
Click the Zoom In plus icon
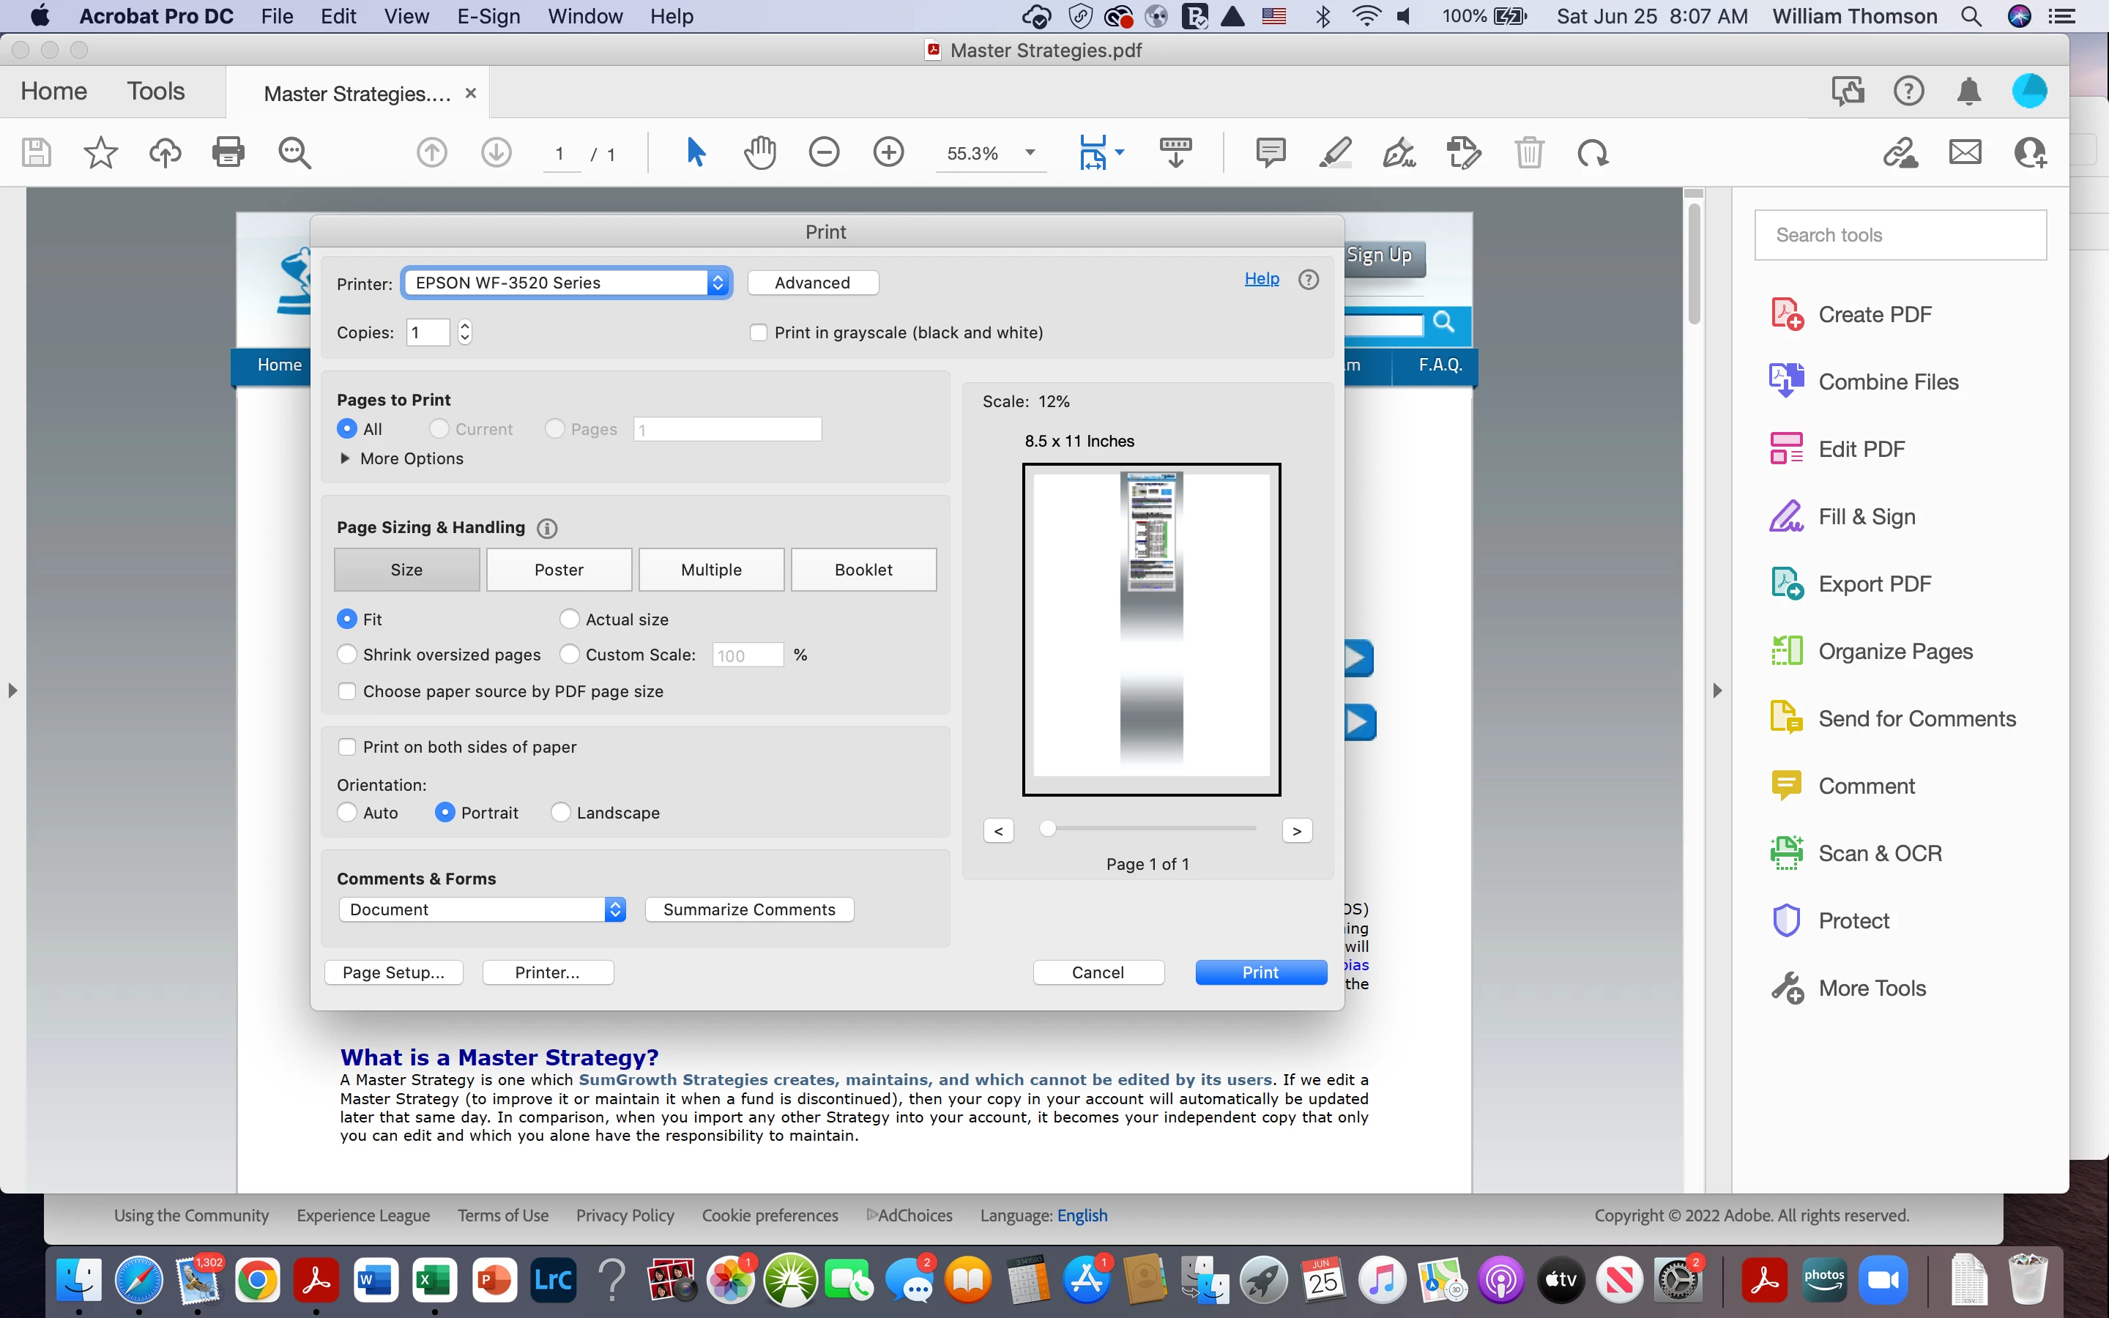pyautogui.click(x=888, y=154)
